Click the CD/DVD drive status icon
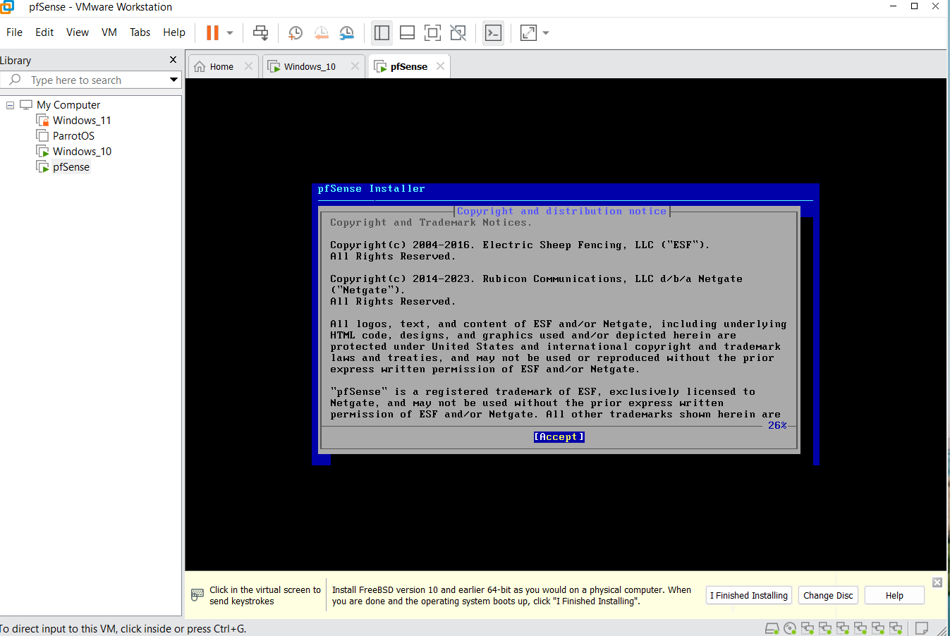The image size is (950, 636). click(x=790, y=628)
